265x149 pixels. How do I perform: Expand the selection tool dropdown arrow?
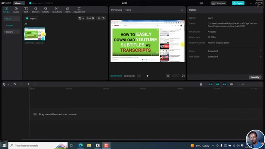[8, 84]
